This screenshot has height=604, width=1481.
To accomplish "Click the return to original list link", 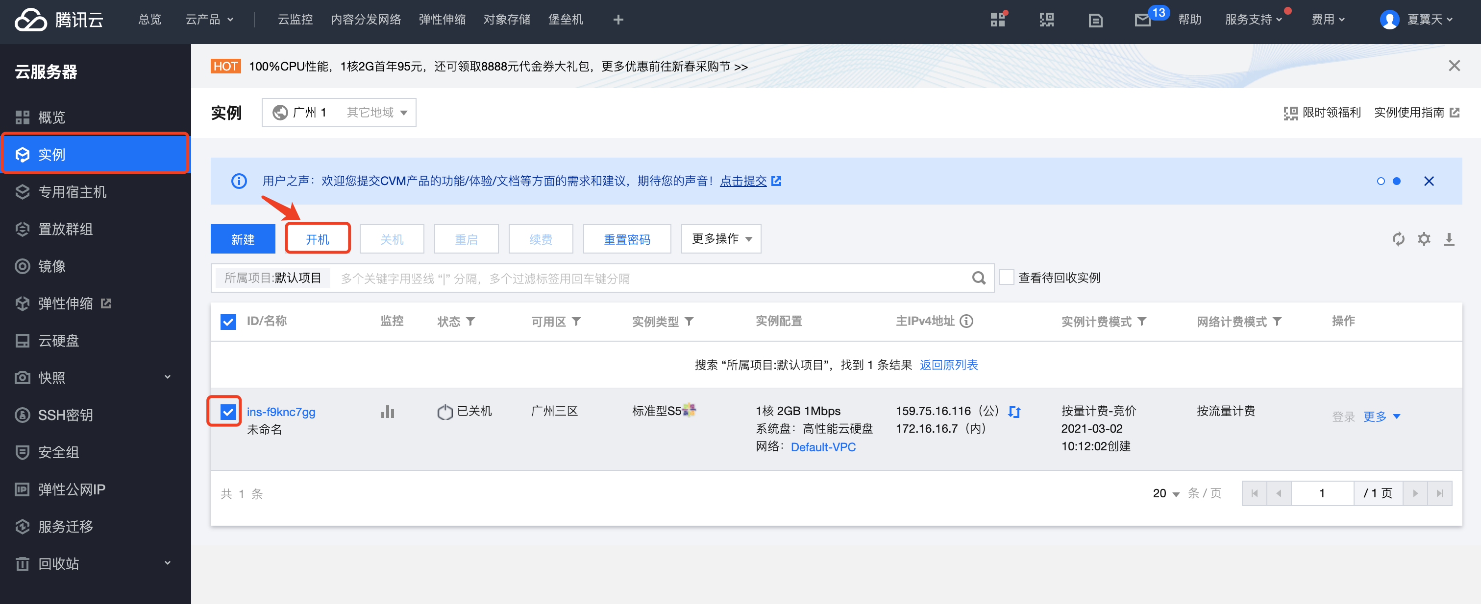I will click(x=949, y=365).
